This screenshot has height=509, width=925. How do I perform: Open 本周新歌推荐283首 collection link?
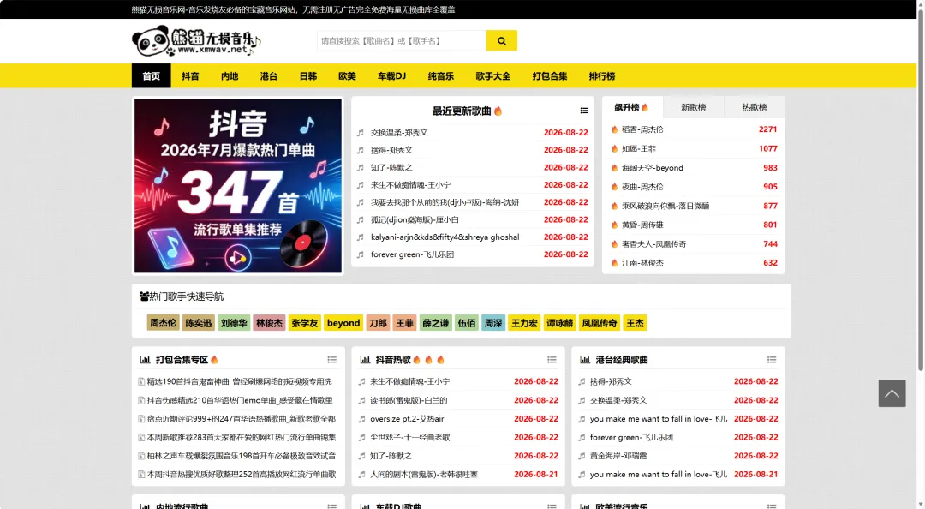(242, 438)
